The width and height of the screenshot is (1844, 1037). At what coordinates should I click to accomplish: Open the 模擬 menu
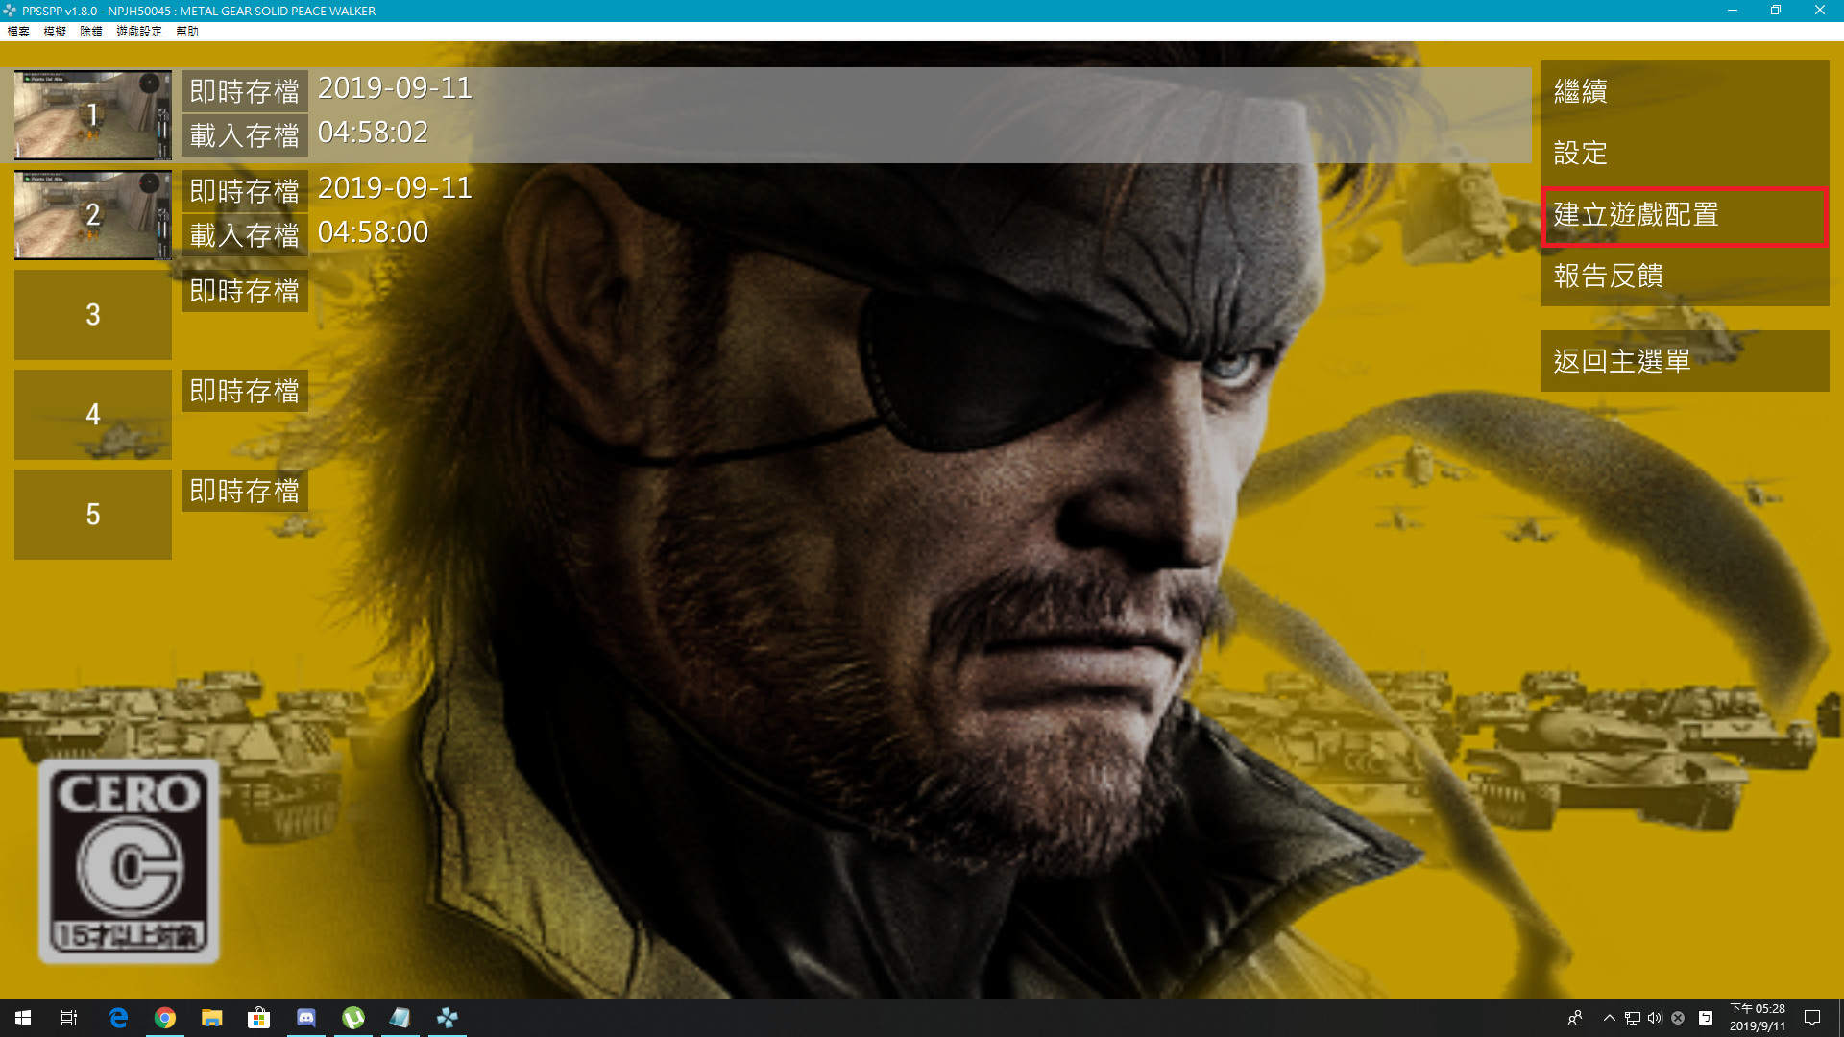[55, 32]
